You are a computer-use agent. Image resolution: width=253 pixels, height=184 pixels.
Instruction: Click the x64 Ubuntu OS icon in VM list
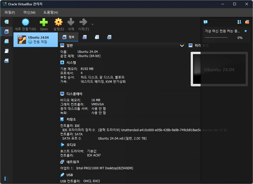pos(22,40)
